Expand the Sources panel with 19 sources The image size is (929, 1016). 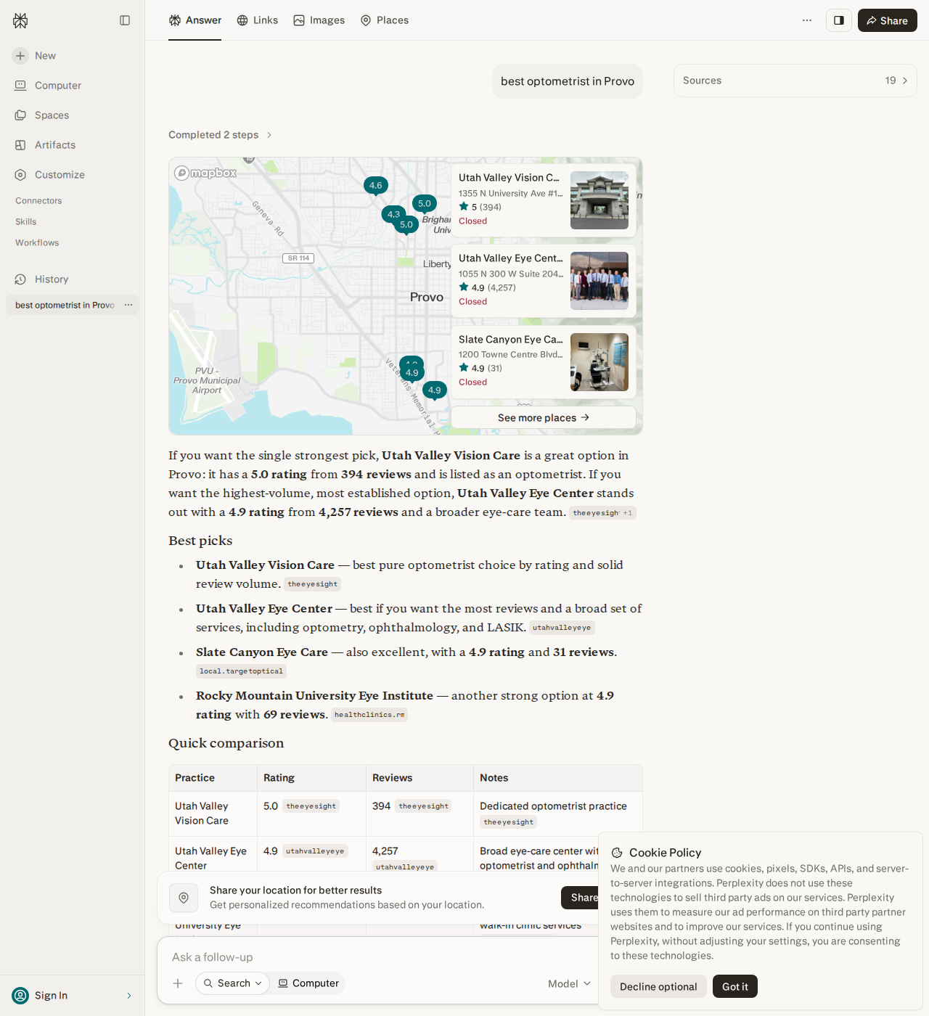pos(795,81)
